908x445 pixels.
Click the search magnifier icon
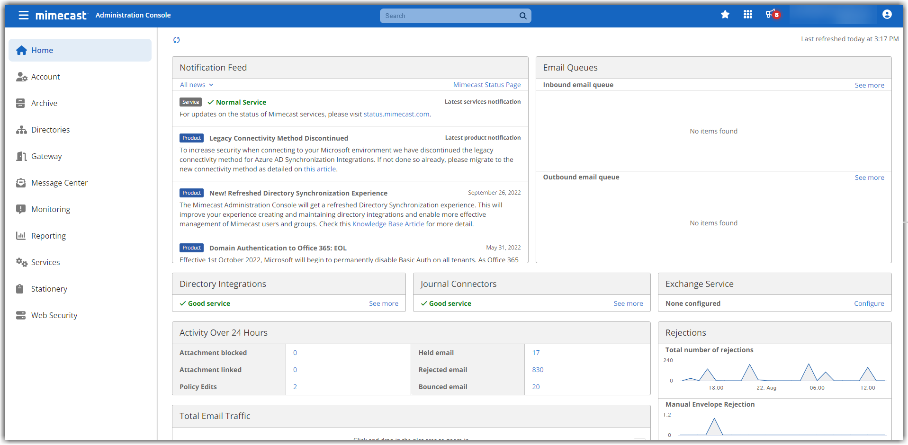pos(523,16)
